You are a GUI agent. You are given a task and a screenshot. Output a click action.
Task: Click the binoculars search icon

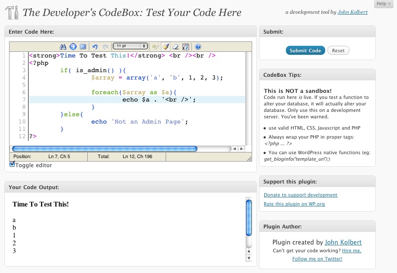(63, 47)
